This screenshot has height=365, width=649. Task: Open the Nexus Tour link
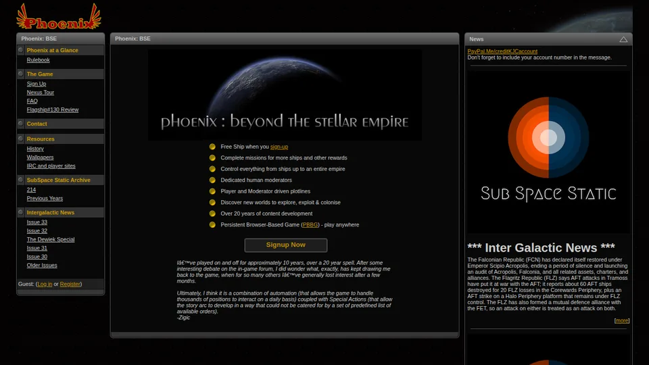[x=40, y=93]
